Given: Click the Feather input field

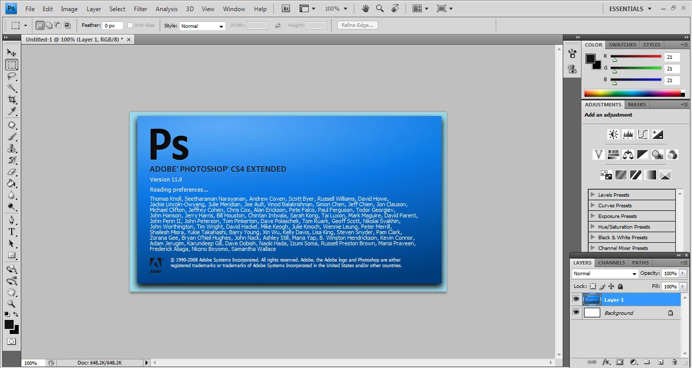Looking at the screenshot, I should tap(113, 25).
